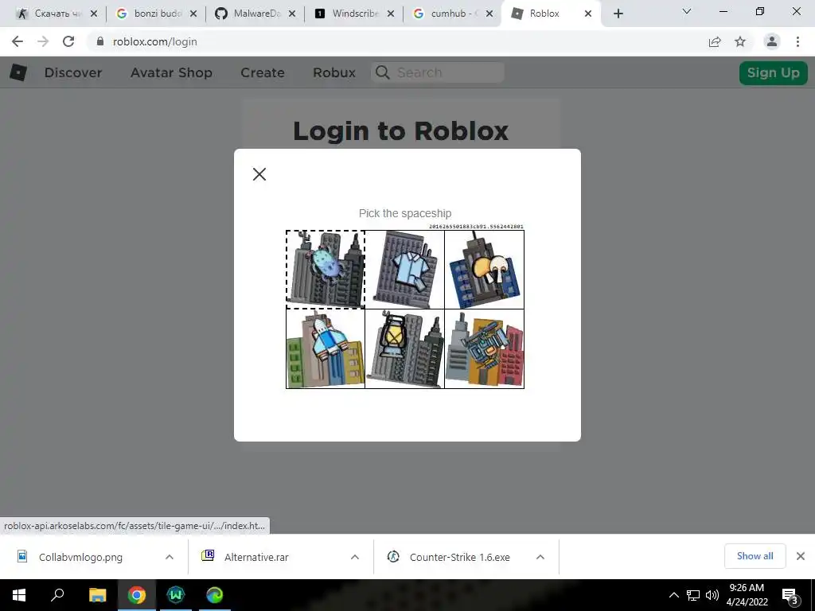Viewport: 815px width, 611px height.
Task: Open Microsoft Edge from the taskbar
Action: click(215, 595)
